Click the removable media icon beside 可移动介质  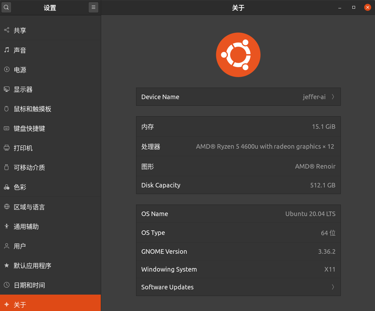[7, 168]
